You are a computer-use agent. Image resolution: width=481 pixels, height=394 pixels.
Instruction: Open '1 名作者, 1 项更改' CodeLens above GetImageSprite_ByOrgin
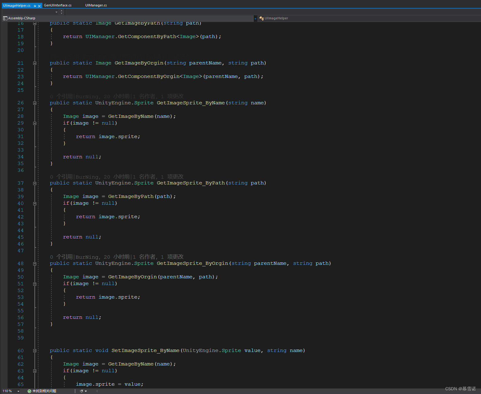coord(158,257)
